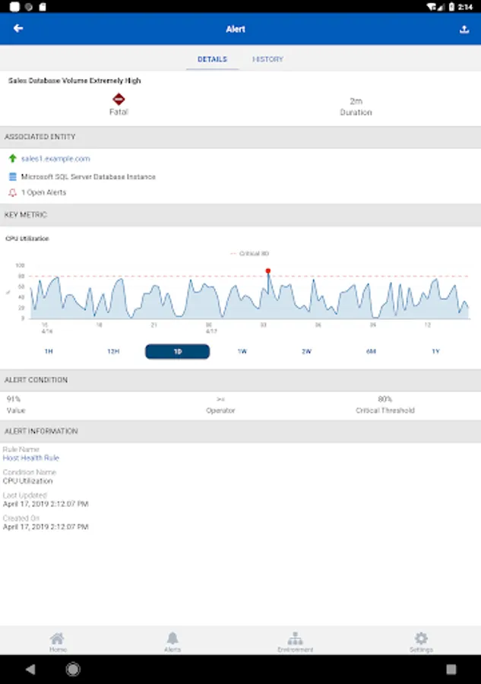481x684 pixels.
Task: Open Alerts bell in bottom navigation
Action: pyautogui.click(x=172, y=641)
